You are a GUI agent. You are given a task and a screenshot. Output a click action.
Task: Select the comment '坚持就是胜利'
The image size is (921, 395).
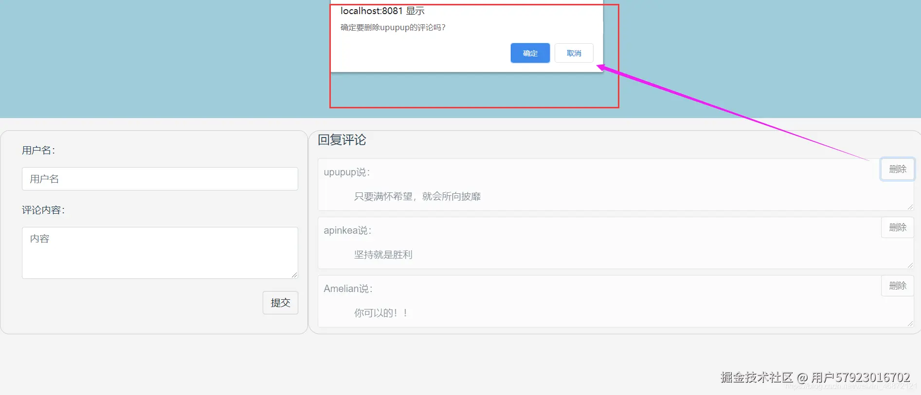coord(383,255)
